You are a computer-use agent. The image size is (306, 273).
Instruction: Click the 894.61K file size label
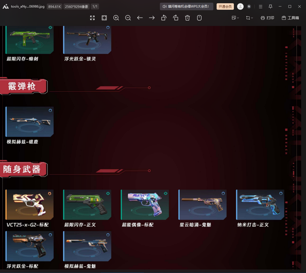click(54, 7)
